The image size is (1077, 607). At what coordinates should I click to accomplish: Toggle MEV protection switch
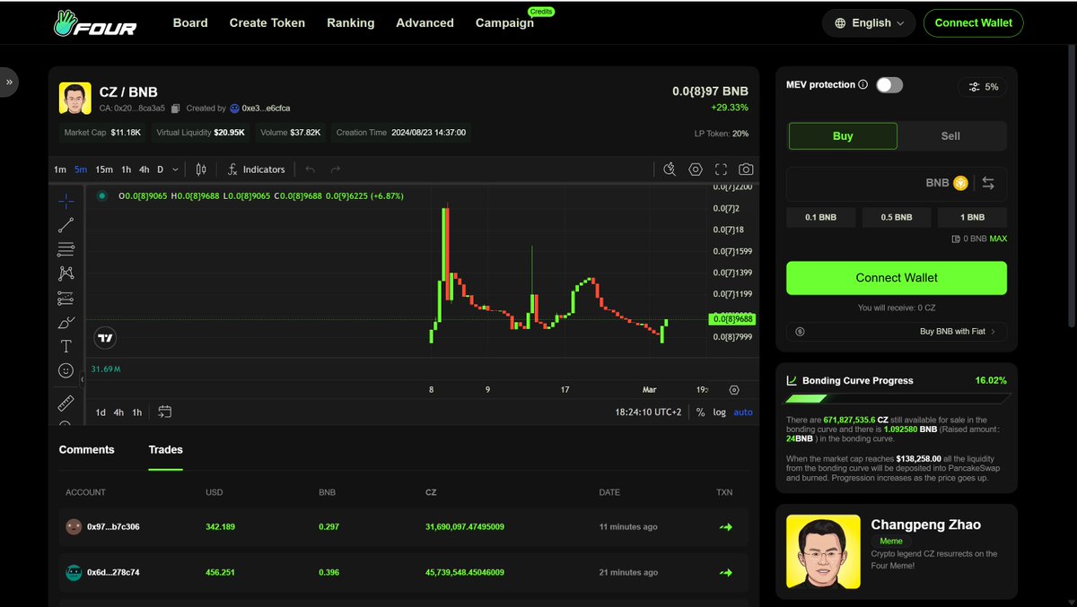pos(889,84)
